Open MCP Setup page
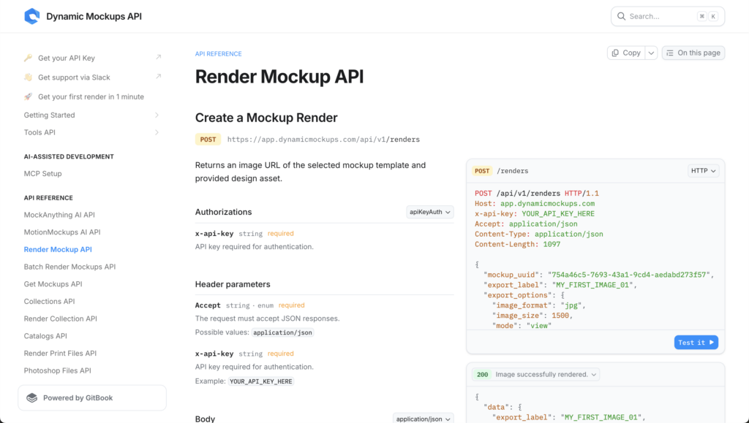 click(43, 174)
